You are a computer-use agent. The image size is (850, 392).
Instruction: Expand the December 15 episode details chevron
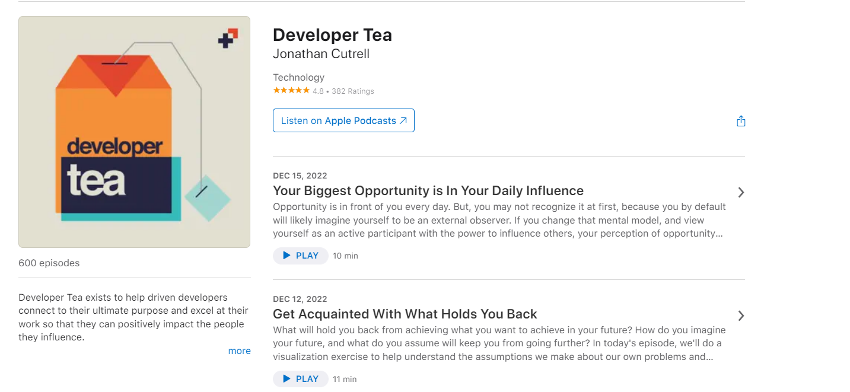741,192
